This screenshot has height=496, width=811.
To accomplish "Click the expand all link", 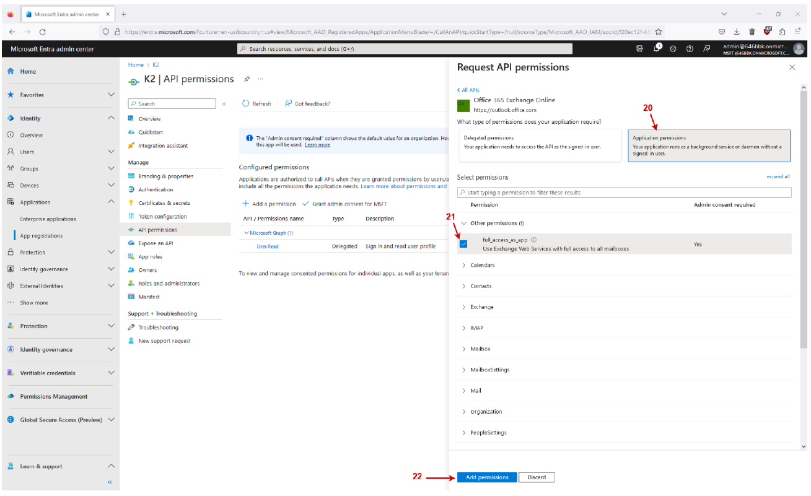I will [778, 176].
